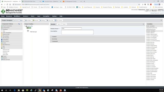This screenshot has height=92, width=164.
Task: Click the Project category icon
Action: tap(2, 56)
